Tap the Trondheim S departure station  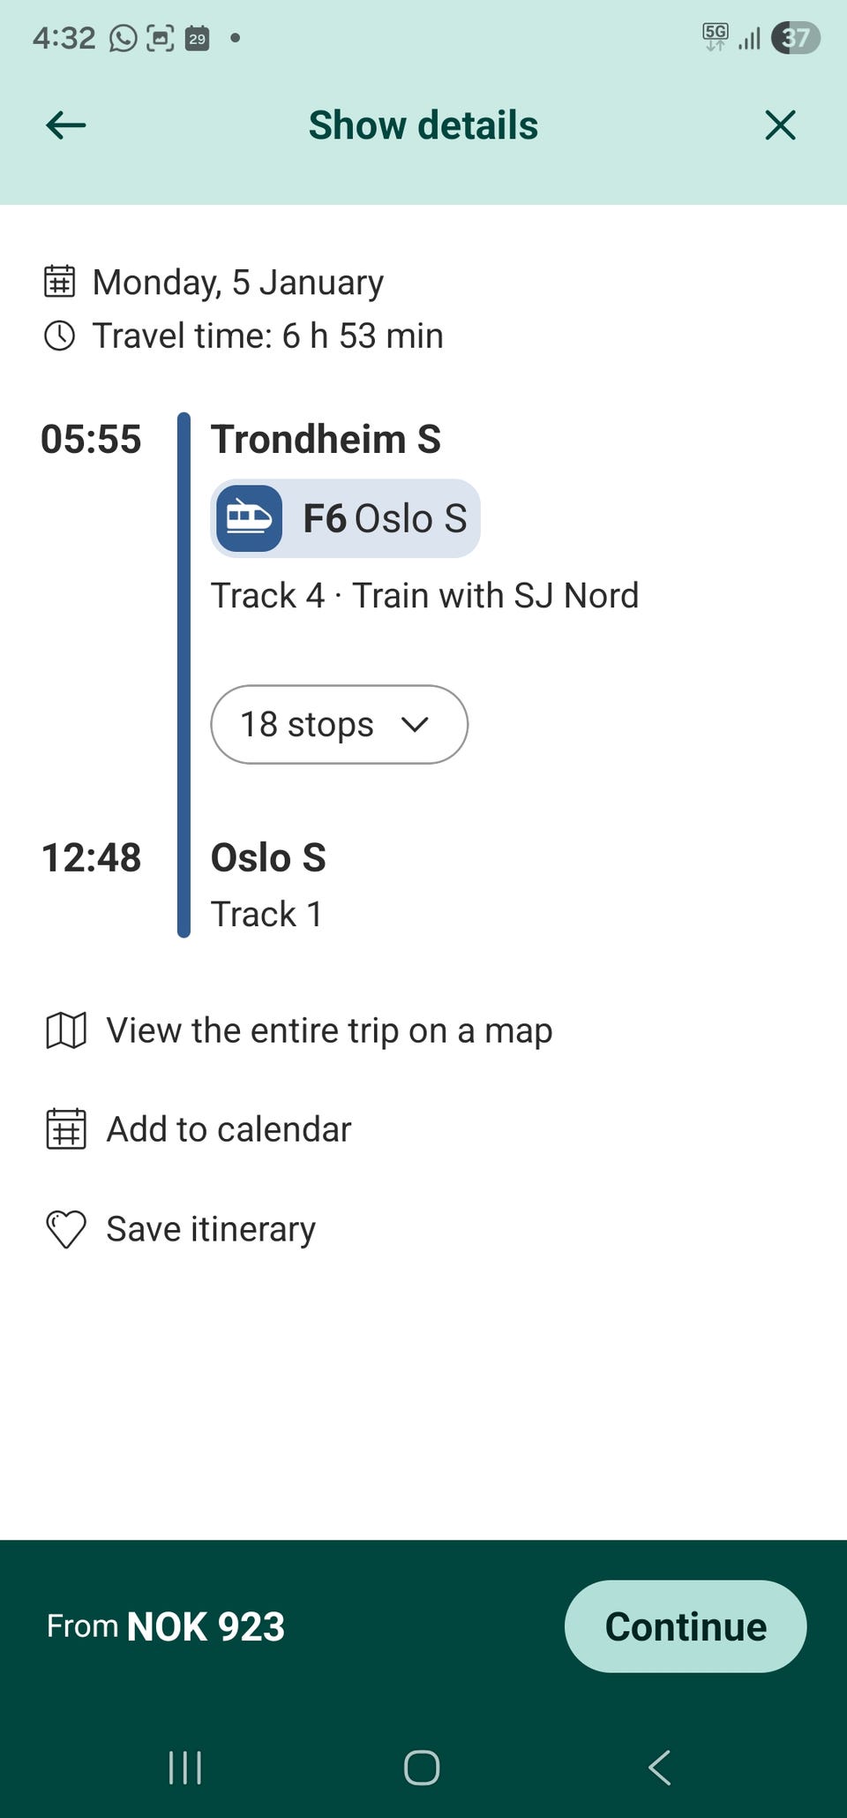point(326,439)
